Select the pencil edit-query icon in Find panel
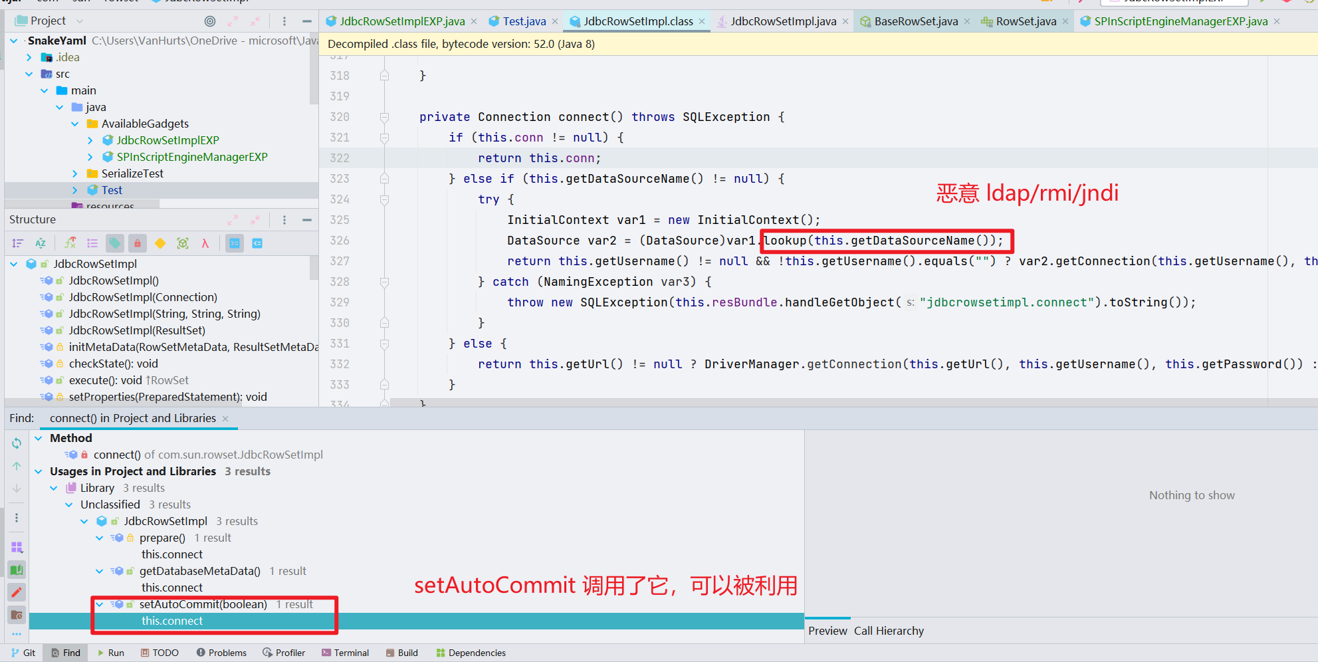The height and width of the screenshot is (662, 1318). pos(17,592)
